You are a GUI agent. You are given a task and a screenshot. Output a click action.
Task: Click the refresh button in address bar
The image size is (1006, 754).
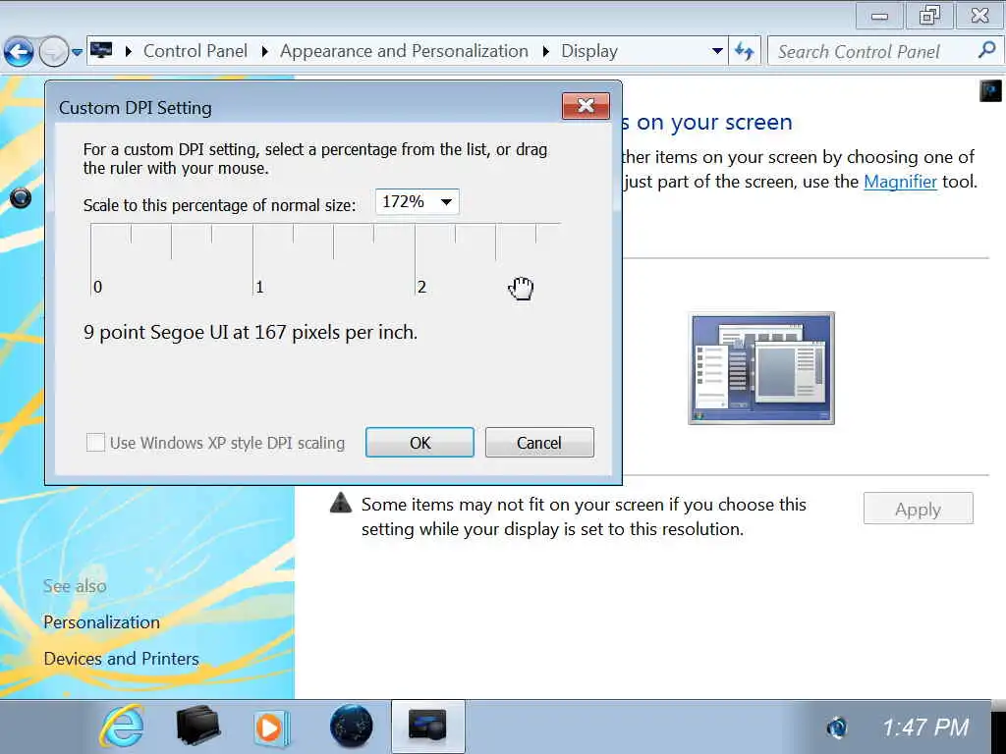tap(745, 51)
